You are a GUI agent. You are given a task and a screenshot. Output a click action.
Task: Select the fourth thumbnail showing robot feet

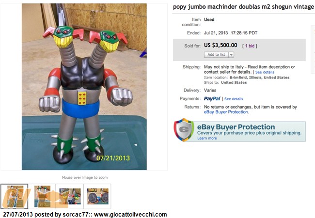click(97, 196)
